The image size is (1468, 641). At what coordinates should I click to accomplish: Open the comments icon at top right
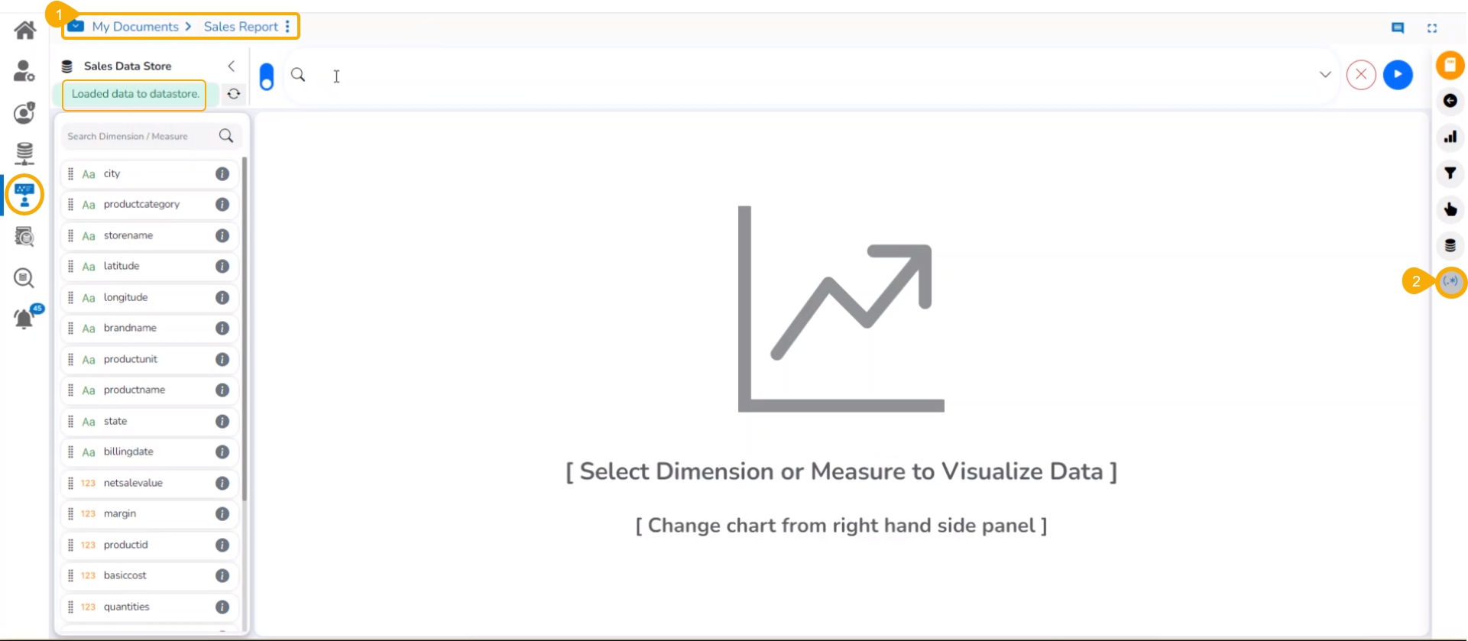(x=1398, y=28)
